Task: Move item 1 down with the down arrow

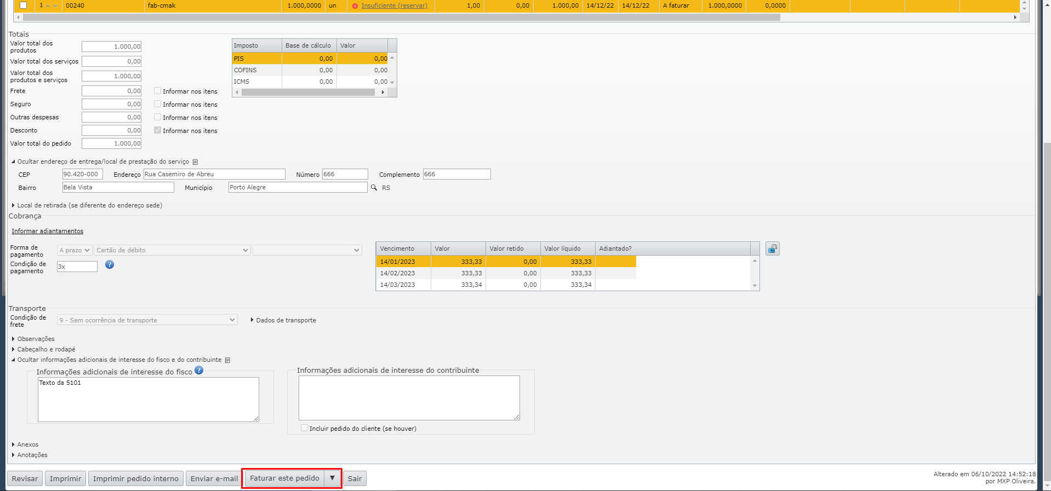Action: click(x=55, y=6)
